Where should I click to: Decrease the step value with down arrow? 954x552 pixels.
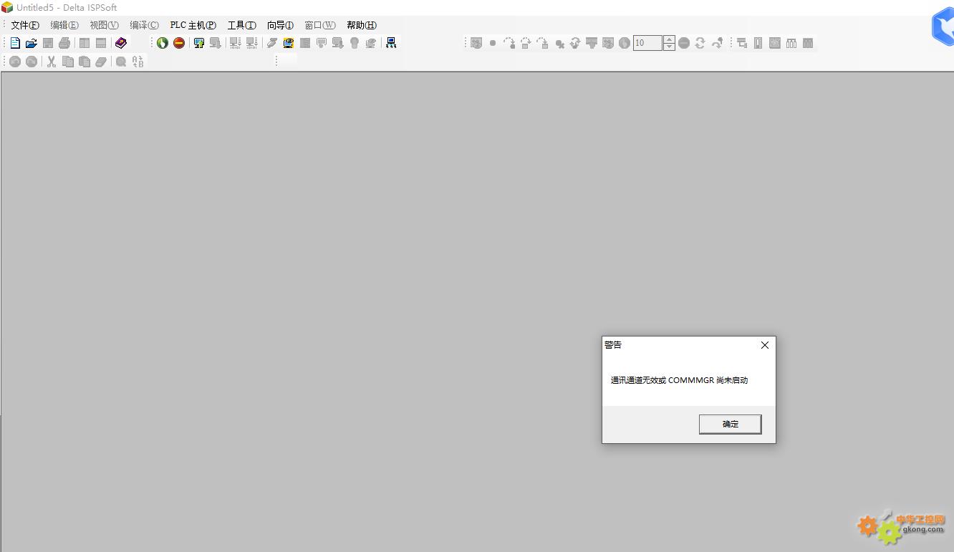pos(669,47)
